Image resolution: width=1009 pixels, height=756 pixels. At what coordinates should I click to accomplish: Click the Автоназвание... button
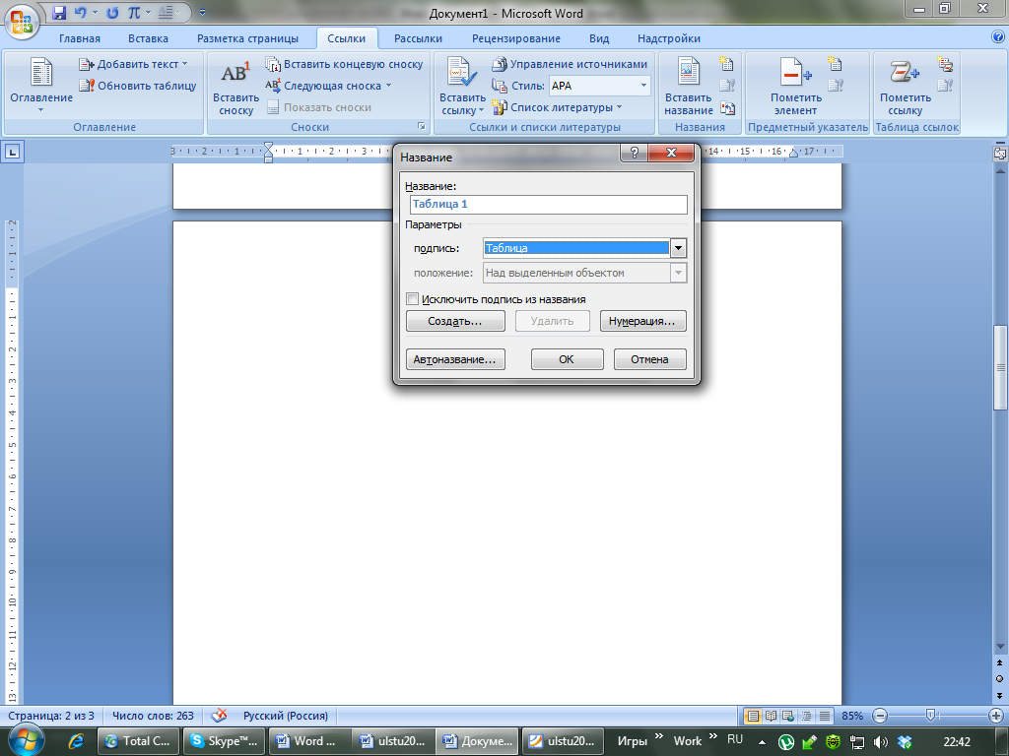tap(455, 359)
